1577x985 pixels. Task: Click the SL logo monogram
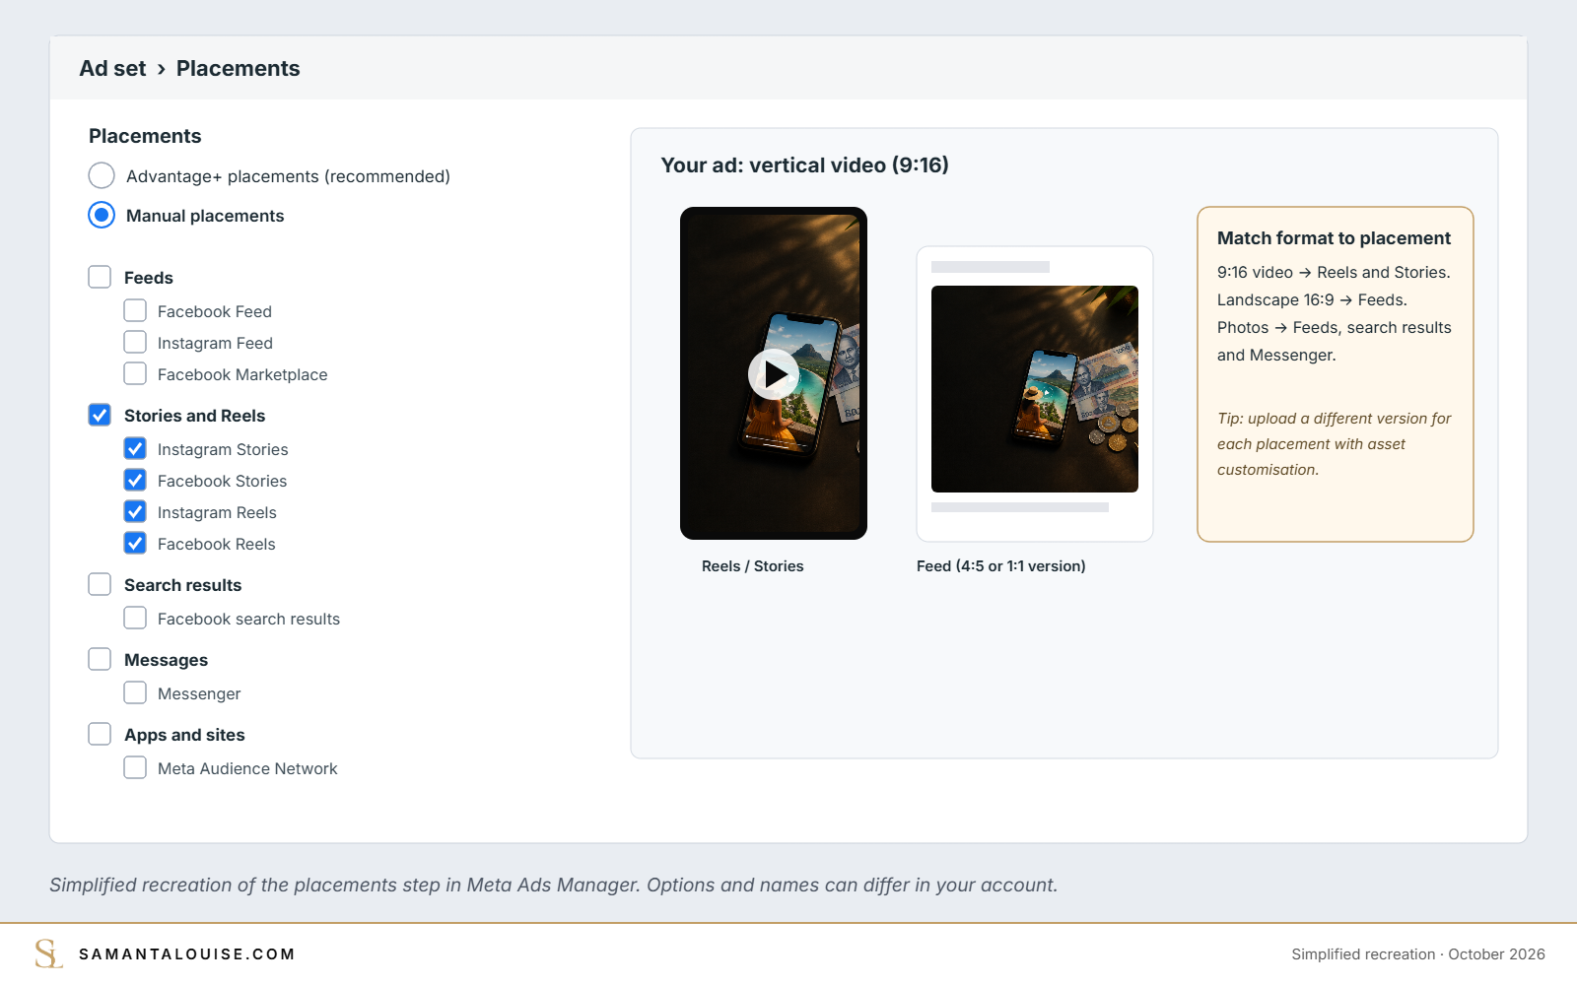pyautogui.click(x=48, y=953)
